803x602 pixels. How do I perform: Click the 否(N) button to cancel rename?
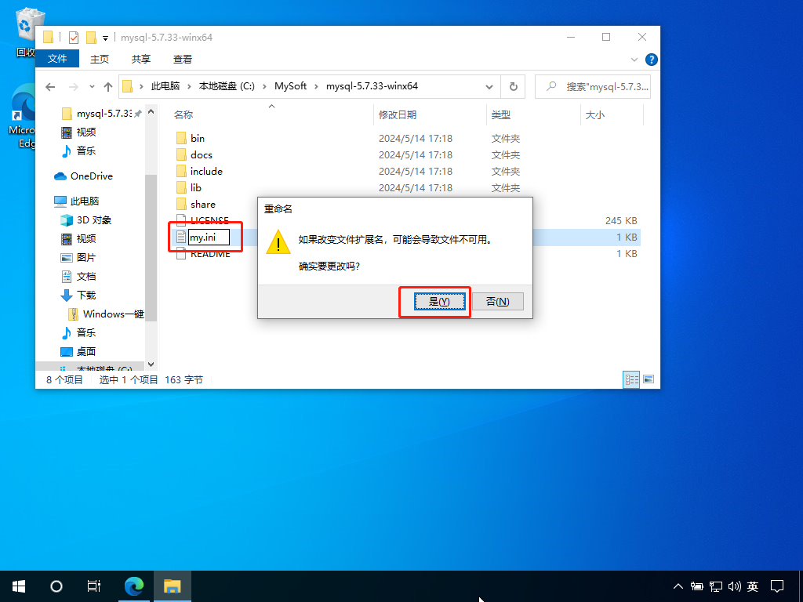[497, 302]
